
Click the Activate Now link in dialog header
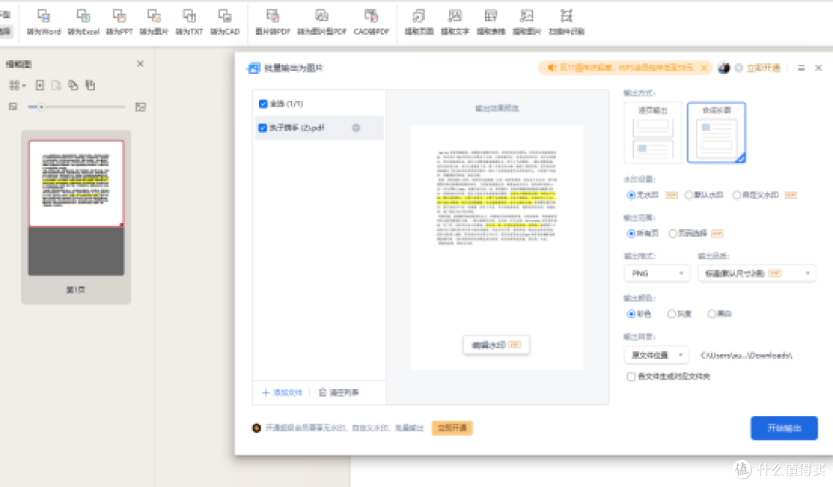tap(764, 68)
